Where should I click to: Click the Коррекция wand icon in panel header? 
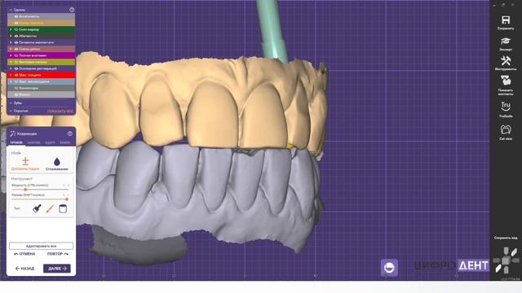point(13,133)
